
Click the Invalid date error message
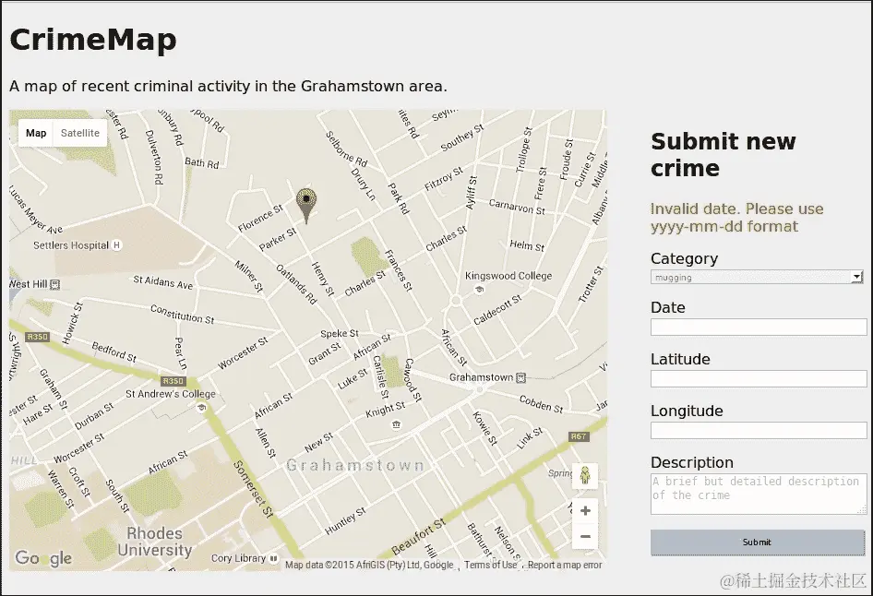pyautogui.click(x=736, y=218)
